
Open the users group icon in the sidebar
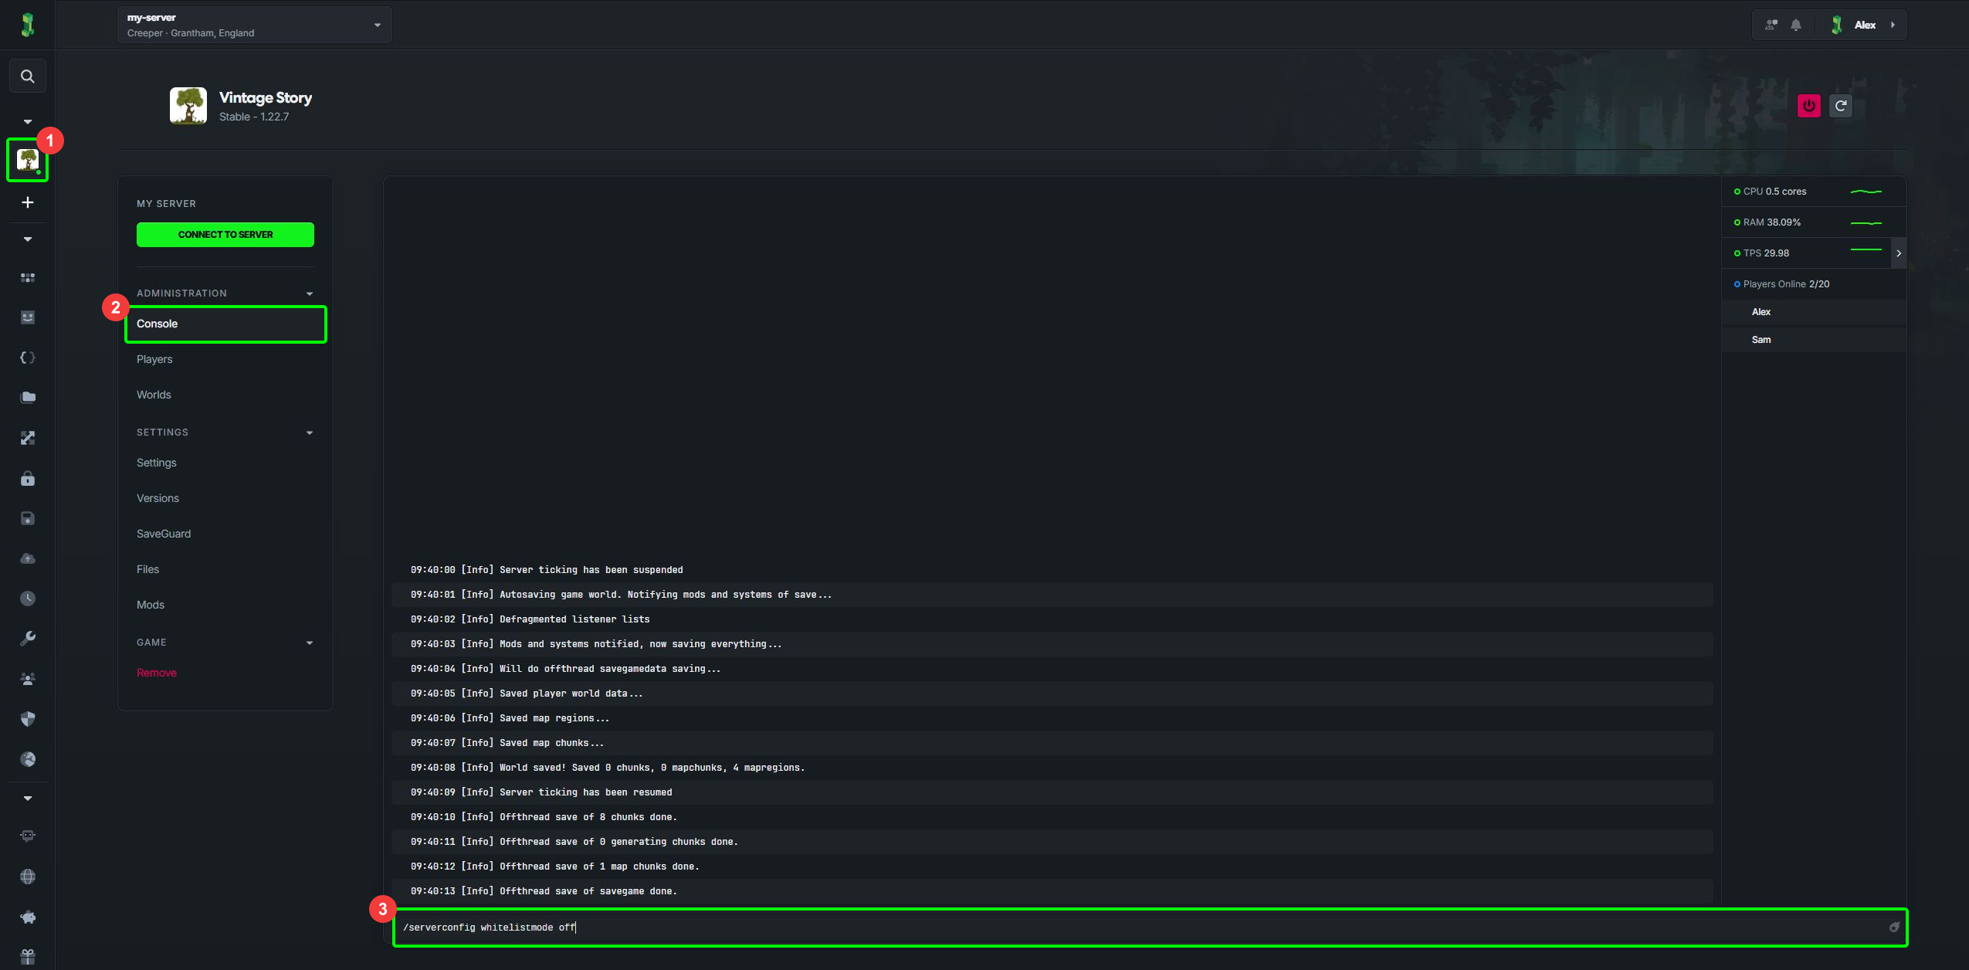pos(28,679)
